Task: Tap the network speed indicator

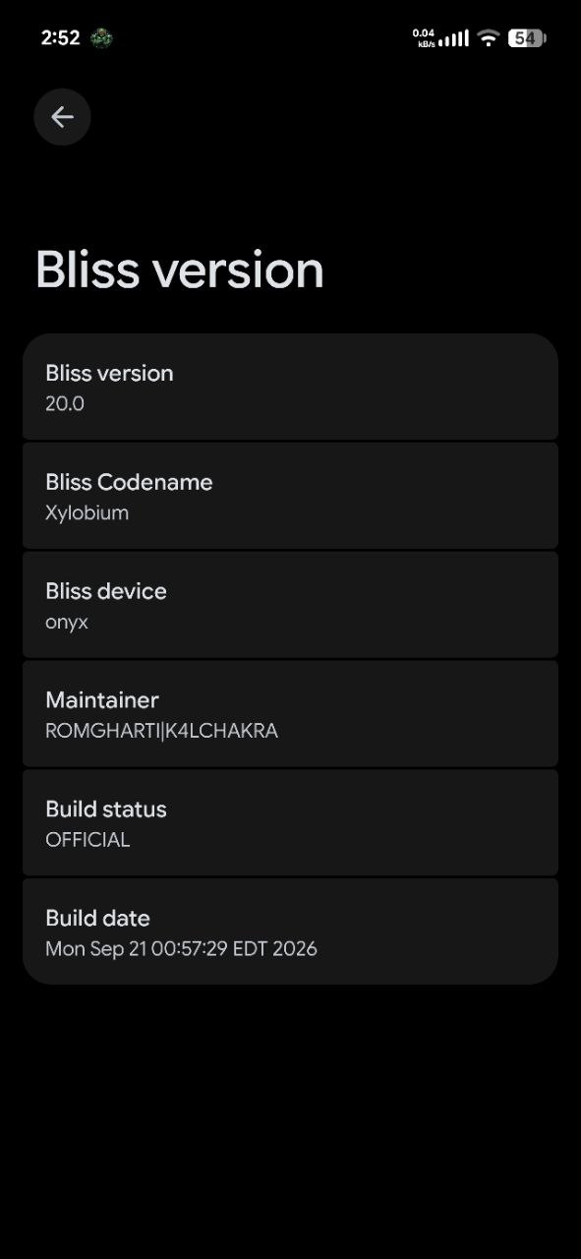Action: pyautogui.click(x=424, y=38)
